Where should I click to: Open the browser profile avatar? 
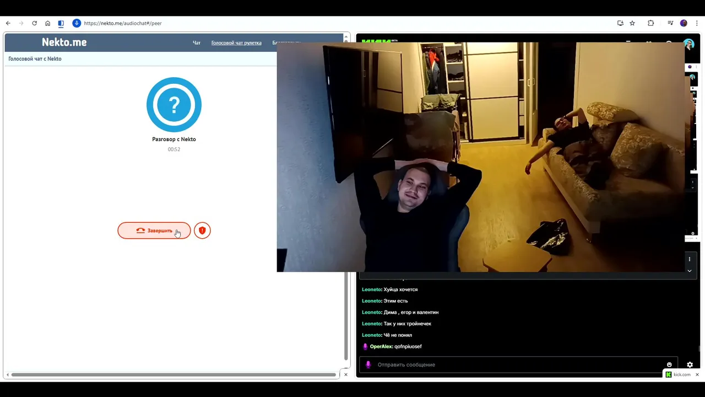[684, 23]
